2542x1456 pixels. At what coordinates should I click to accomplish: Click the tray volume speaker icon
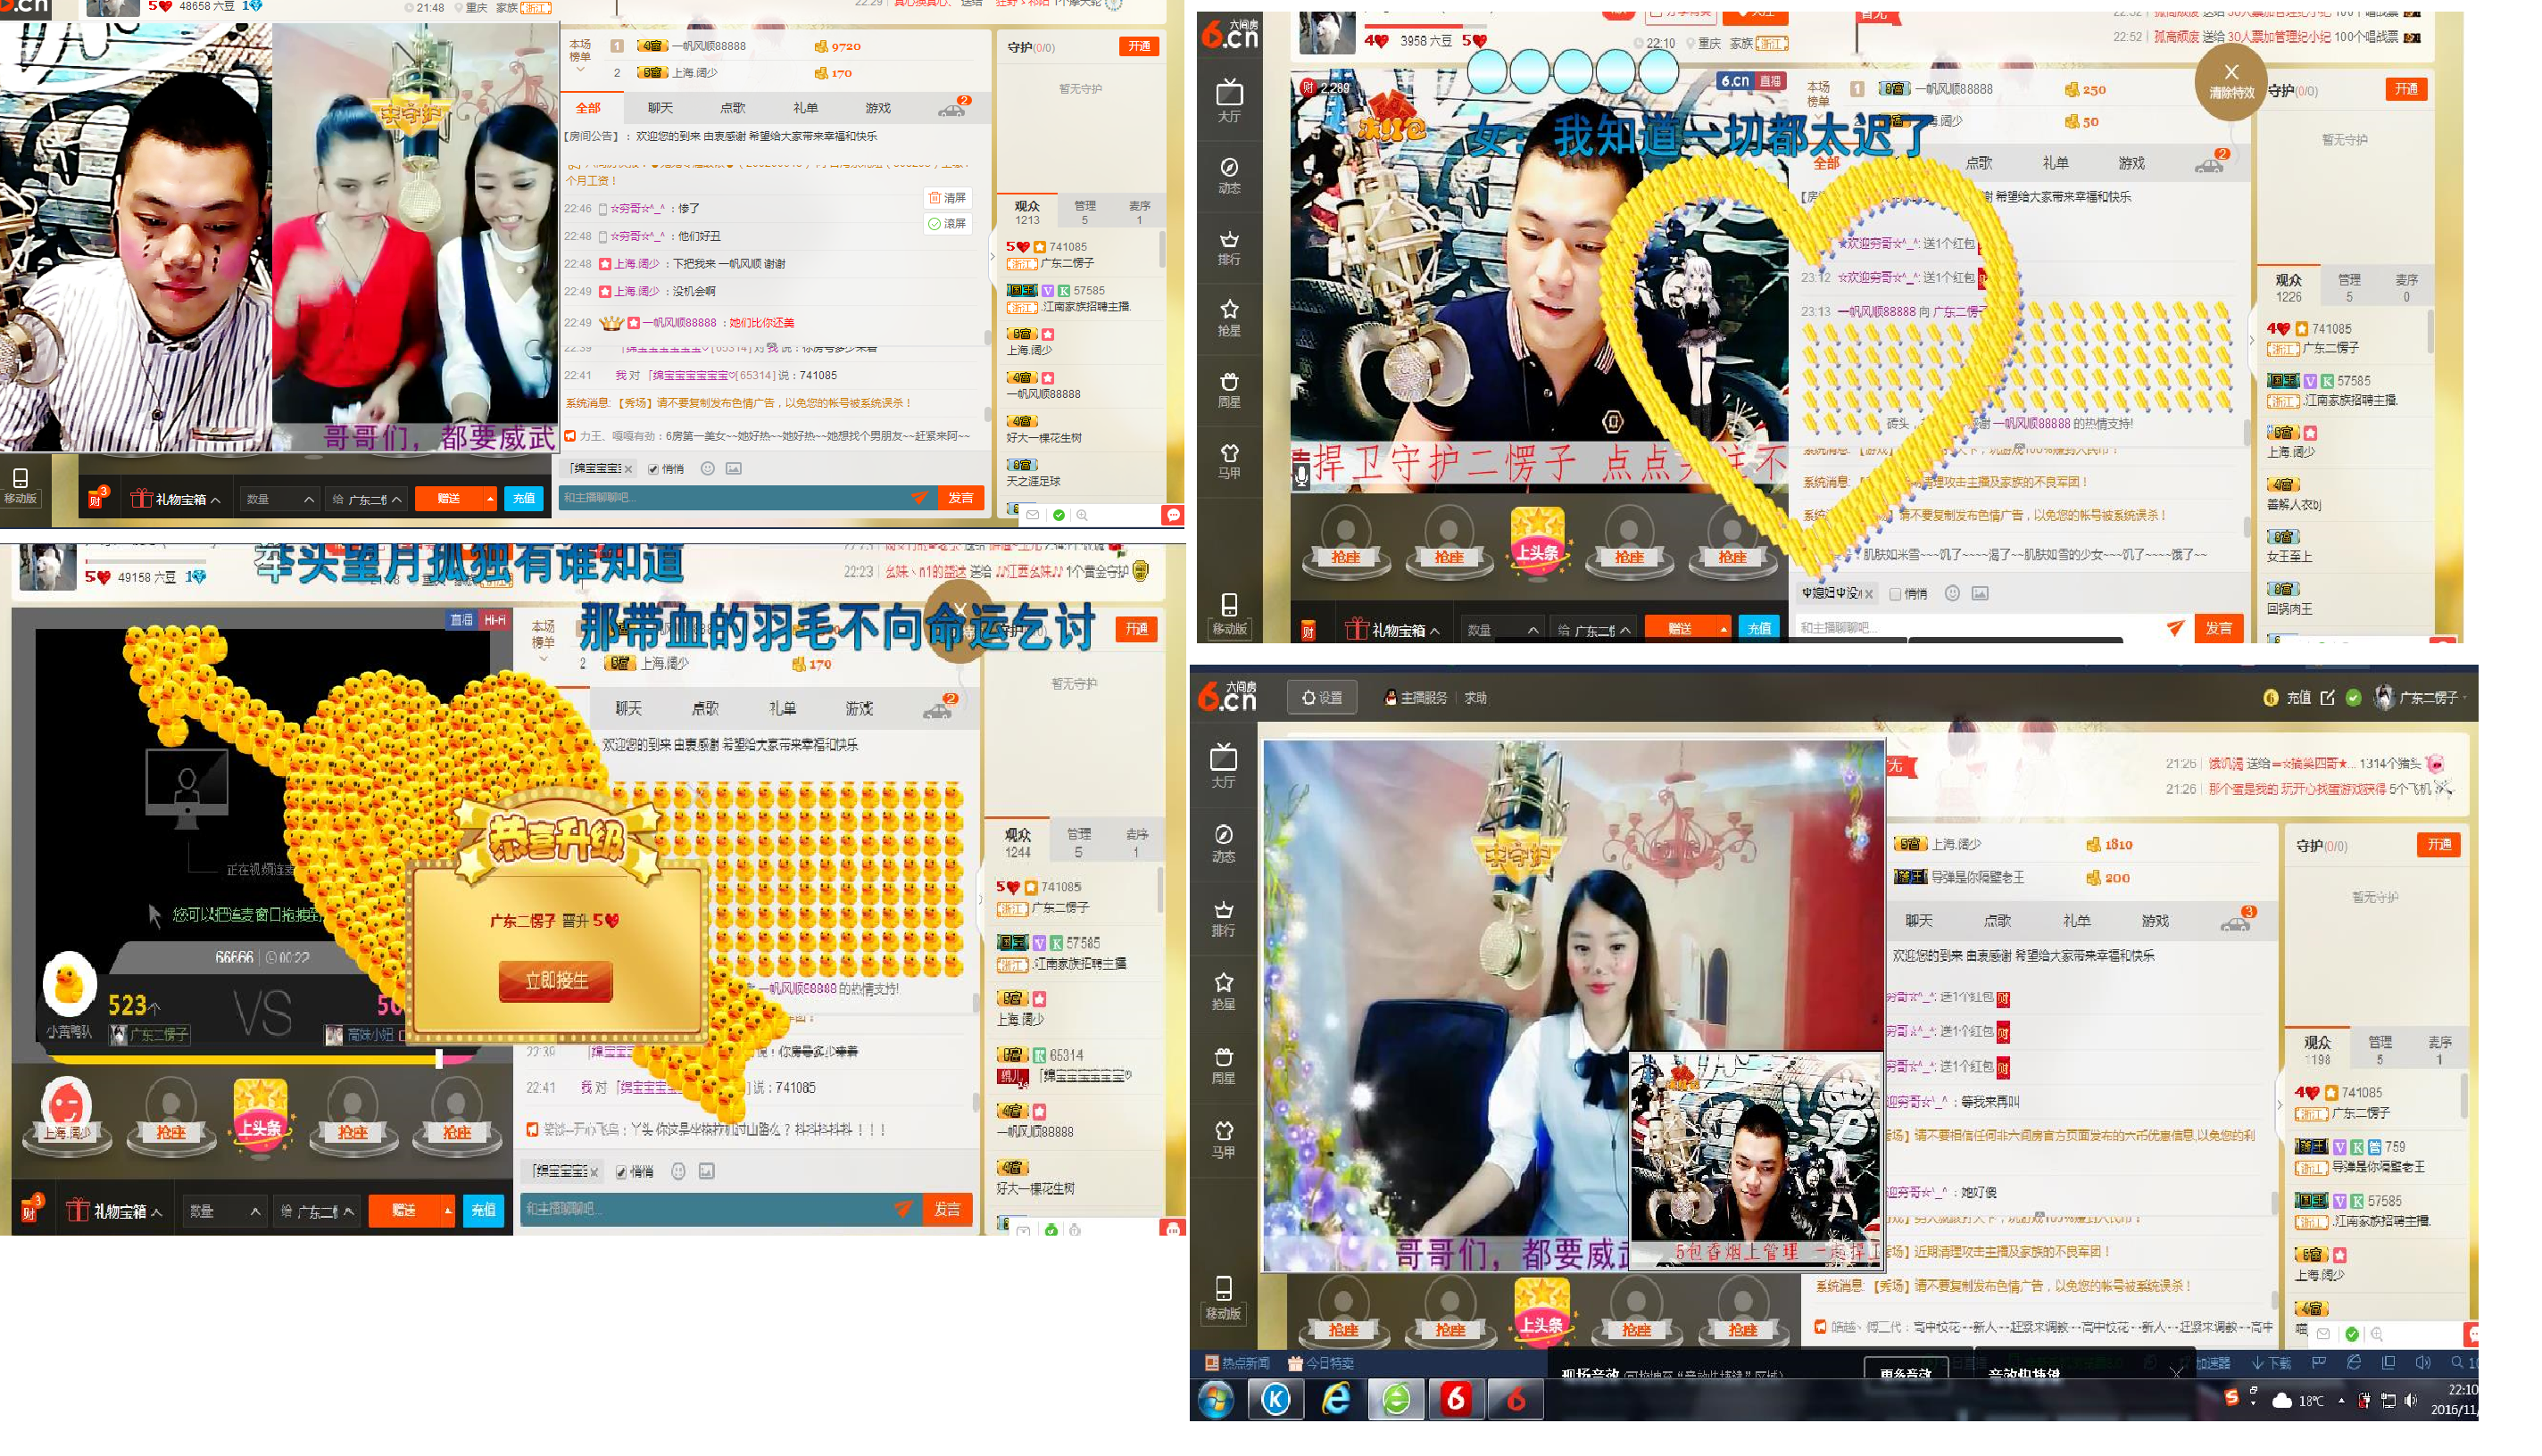pos(2411,1400)
